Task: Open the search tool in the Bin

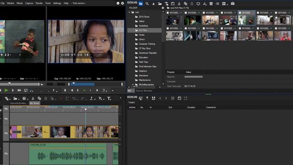Action: point(147,4)
